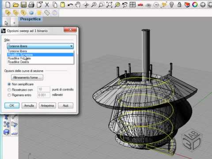The width and height of the screenshot is (212, 159).
Task: Click the padlock Lock objects icon
Action: pyautogui.click(x=179, y=5)
